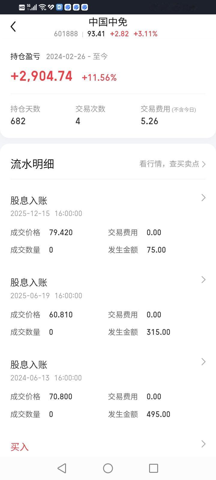Expand the 2024-06-13 股息入账 record chevron

(x=203, y=362)
